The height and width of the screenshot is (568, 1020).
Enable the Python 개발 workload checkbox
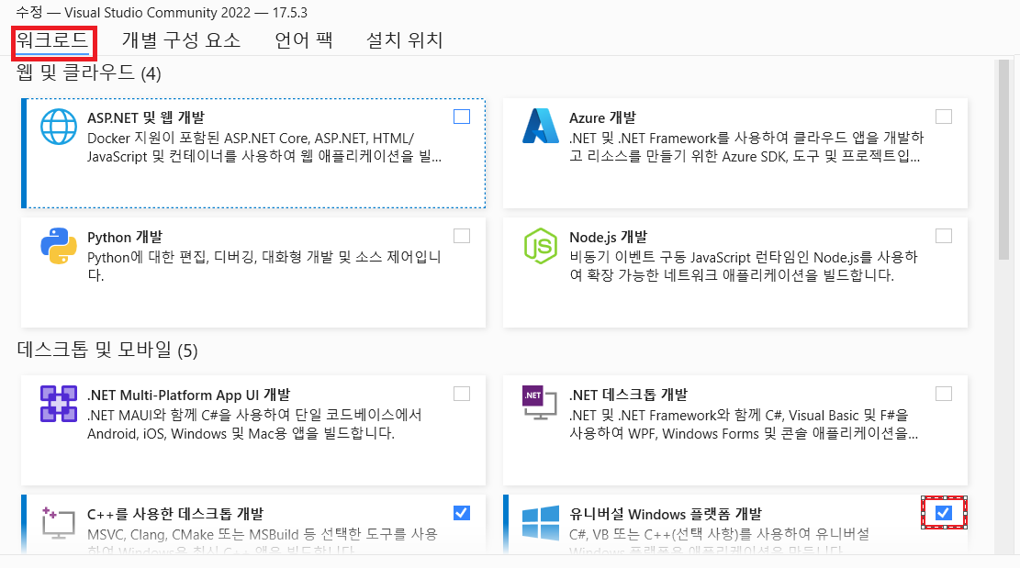coord(462,236)
